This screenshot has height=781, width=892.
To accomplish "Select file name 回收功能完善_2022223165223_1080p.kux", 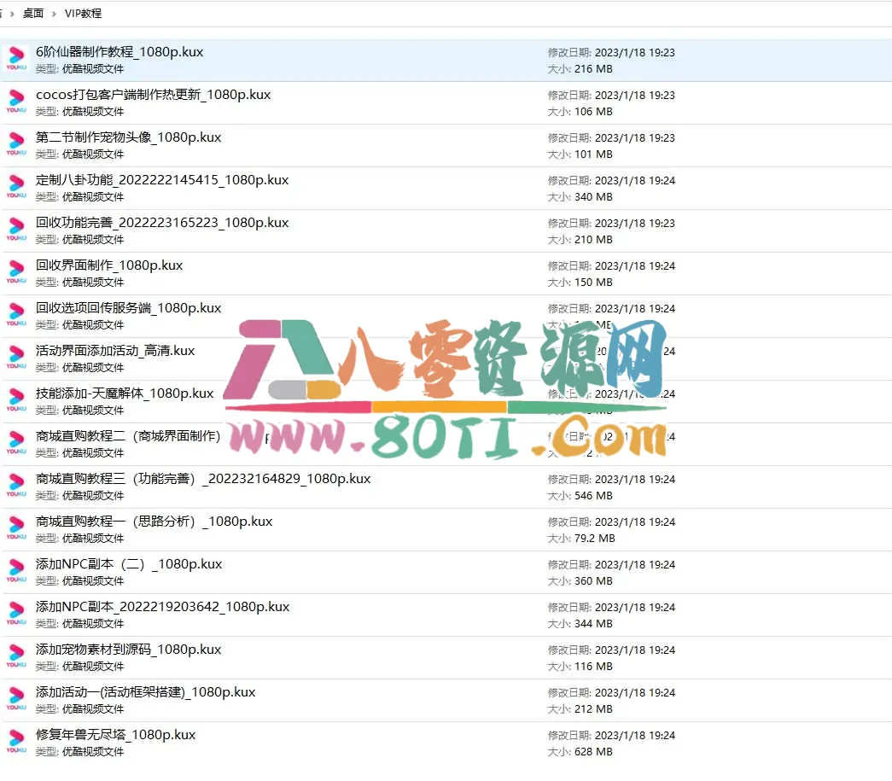I will tap(162, 223).
